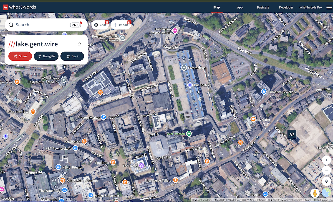Open the Map menu item
Viewport: 333px width, 202px height.
(x=217, y=7)
